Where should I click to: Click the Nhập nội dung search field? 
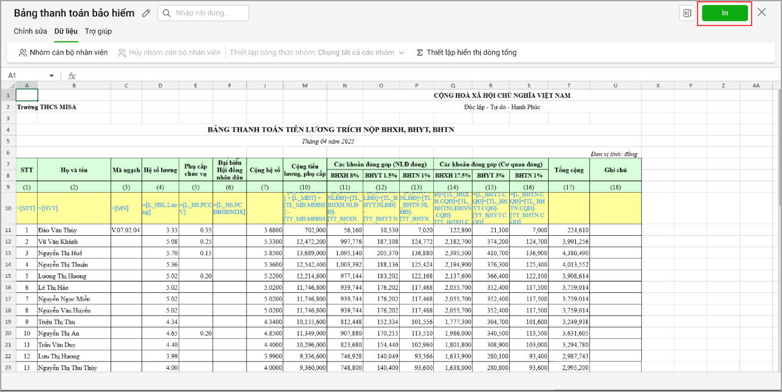(203, 13)
